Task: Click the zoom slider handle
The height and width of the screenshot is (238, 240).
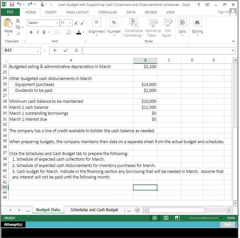Action: (x=204, y=218)
